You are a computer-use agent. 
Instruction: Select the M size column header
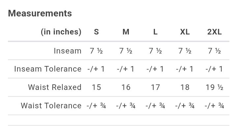tap(126, 32)
